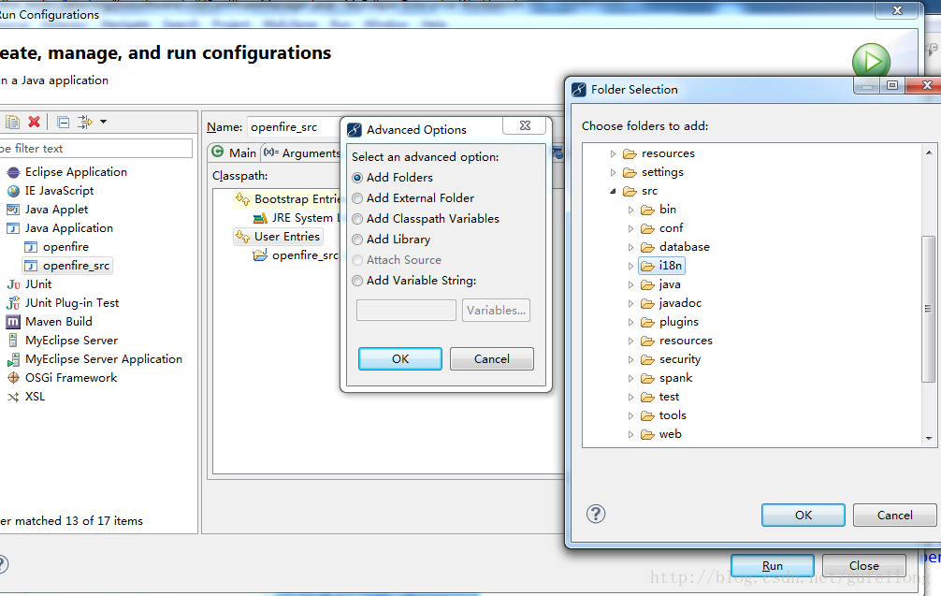Select the i18n folder

[x=662, y=266]
